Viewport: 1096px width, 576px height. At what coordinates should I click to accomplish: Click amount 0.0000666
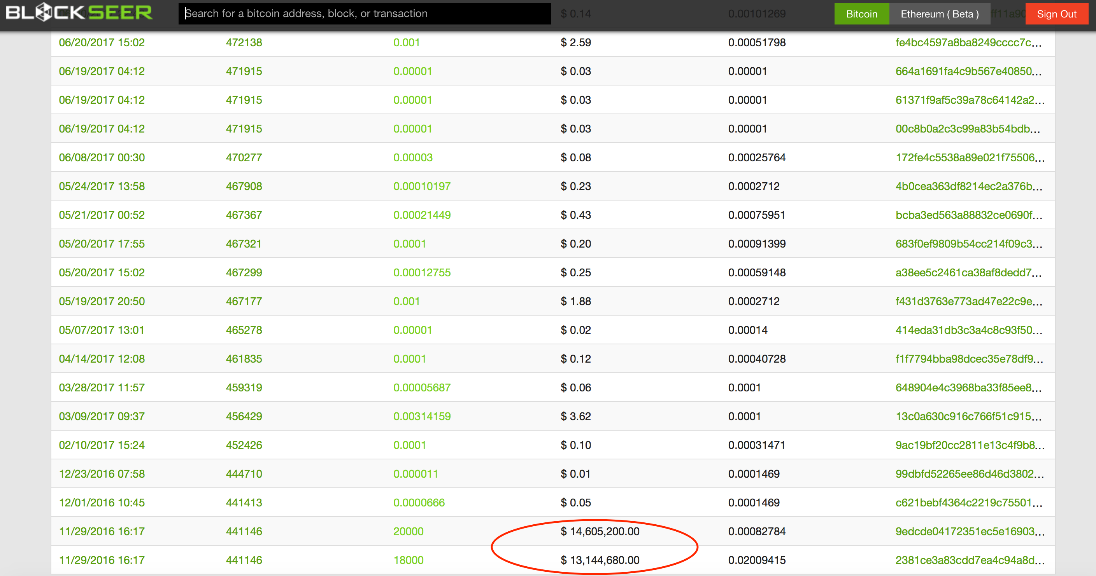pyautogui.click(x=419, y=503)
